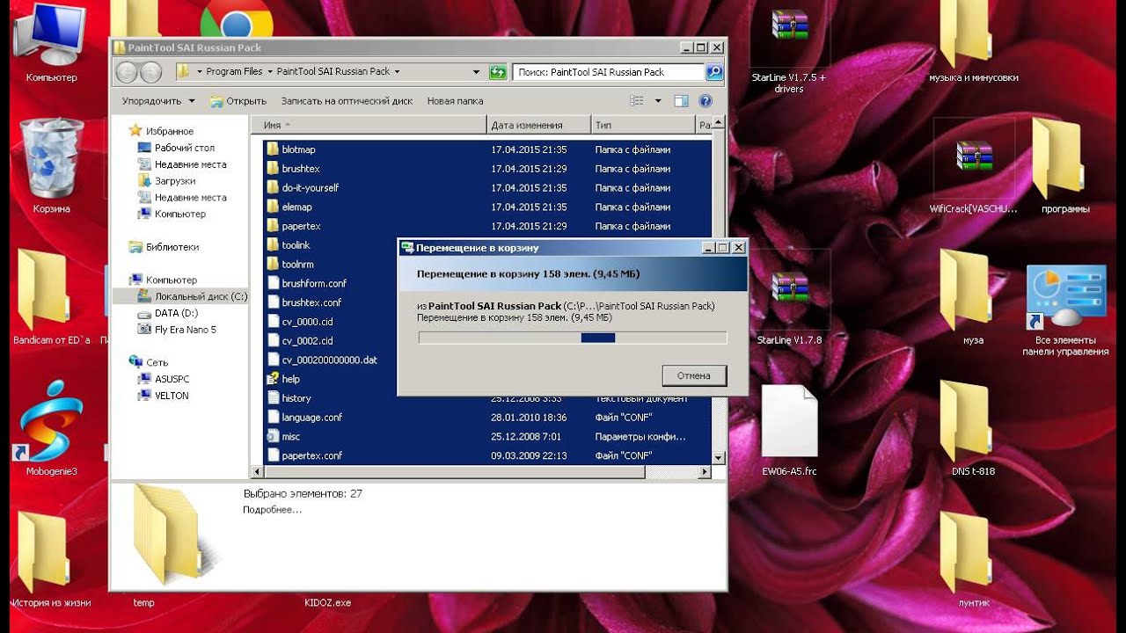Sort by Дата изменения column header
Image resolution: width=1126 pixels, height=633 pixels.
tap(537, 126)
